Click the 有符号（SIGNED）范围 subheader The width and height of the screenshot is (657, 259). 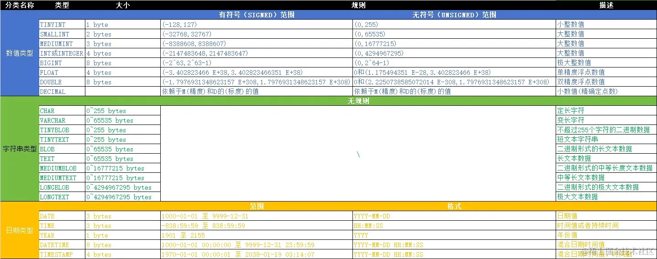[x=257, y=15]
